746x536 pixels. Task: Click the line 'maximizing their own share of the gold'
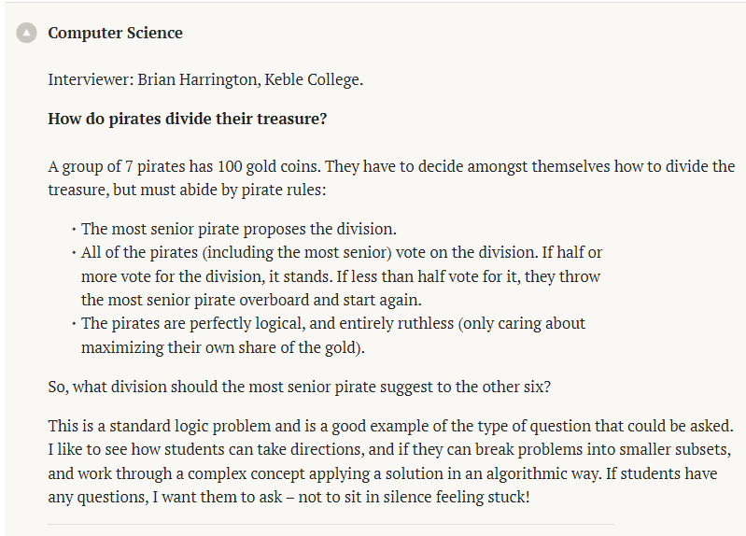222,347
